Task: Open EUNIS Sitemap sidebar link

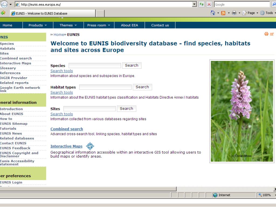Action: pyautogui.click(x=14, y=124)
